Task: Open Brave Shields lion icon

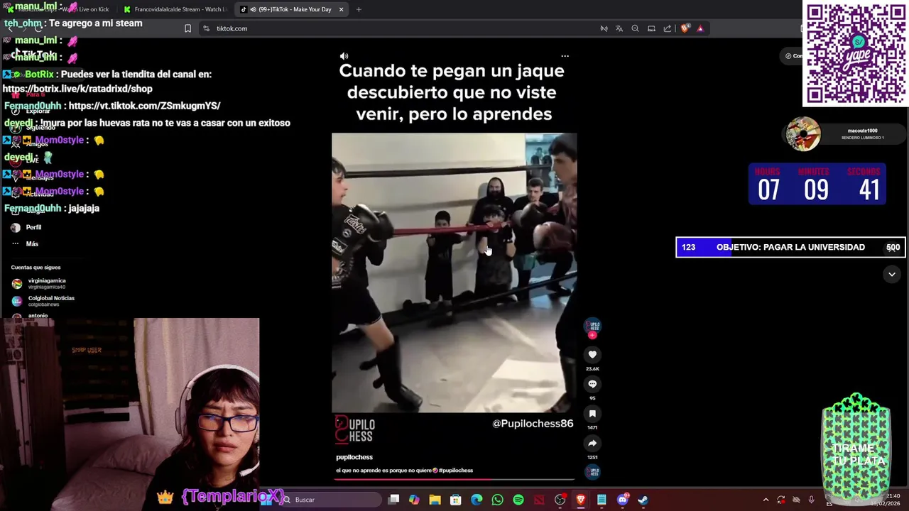Action: pos(685,28)
